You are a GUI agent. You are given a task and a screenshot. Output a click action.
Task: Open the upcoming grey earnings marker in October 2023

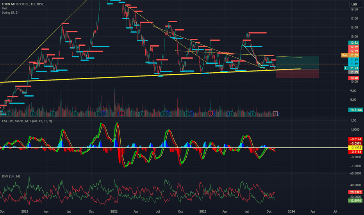pyautogui.click(x=275, y=114)
